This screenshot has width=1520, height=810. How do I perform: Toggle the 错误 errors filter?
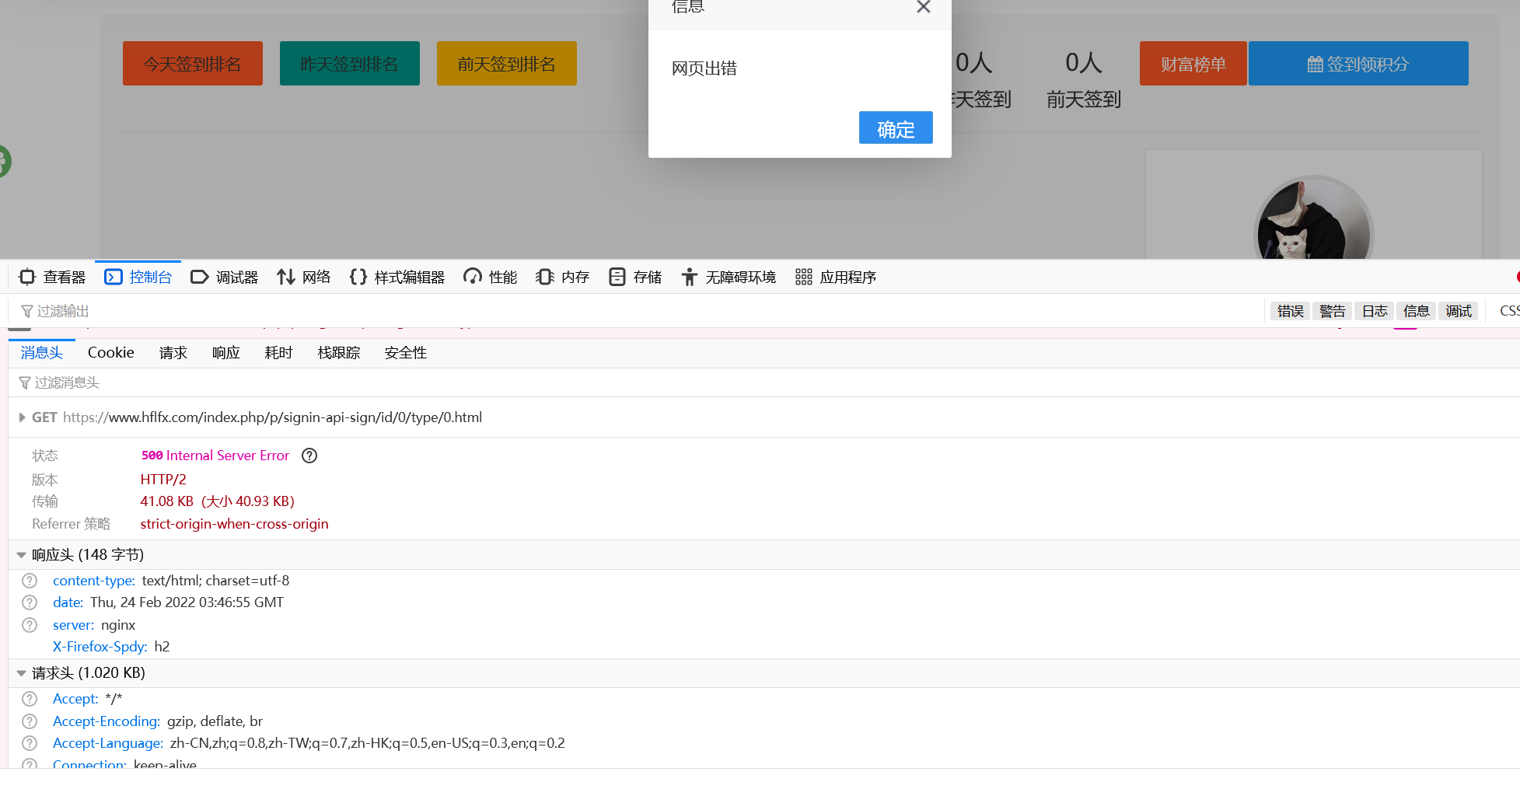click(1290, 311)
